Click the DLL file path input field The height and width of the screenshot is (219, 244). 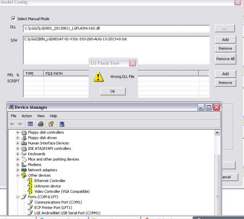coord(116,29)
